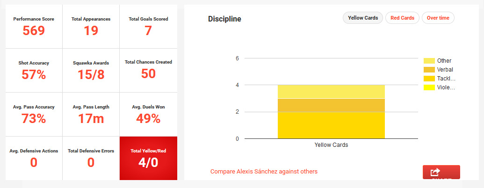Viewport: 484px width, 188px height.
Task: Open the Over time tab
Action: click(x=438, y=18)
